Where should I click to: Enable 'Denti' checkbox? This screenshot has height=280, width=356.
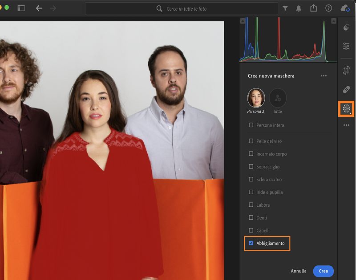pos(251,217)
